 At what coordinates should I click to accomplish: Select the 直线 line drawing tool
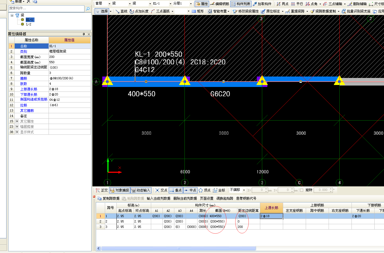(x=121, y=11)
